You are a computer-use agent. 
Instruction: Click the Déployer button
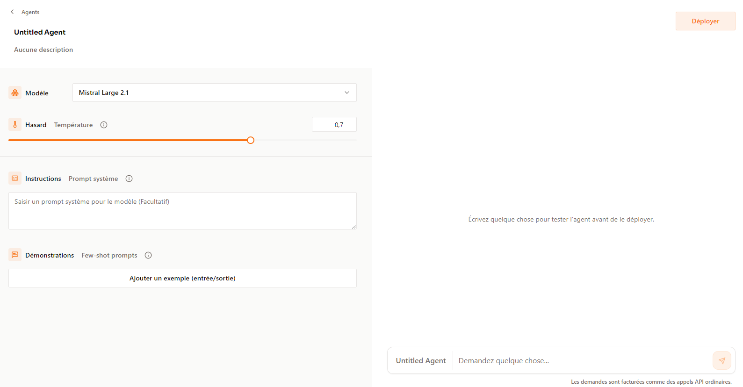(705, 21)
